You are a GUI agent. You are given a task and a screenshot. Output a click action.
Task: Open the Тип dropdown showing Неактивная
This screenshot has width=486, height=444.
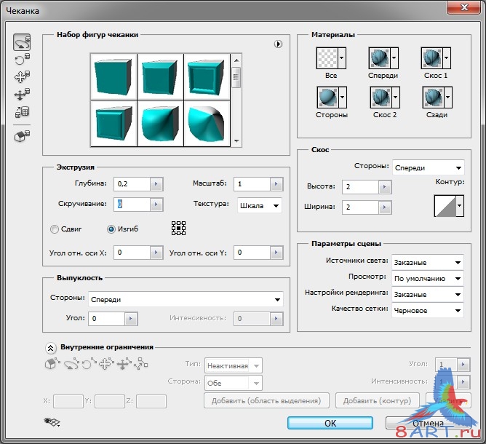tap(234, 365)
